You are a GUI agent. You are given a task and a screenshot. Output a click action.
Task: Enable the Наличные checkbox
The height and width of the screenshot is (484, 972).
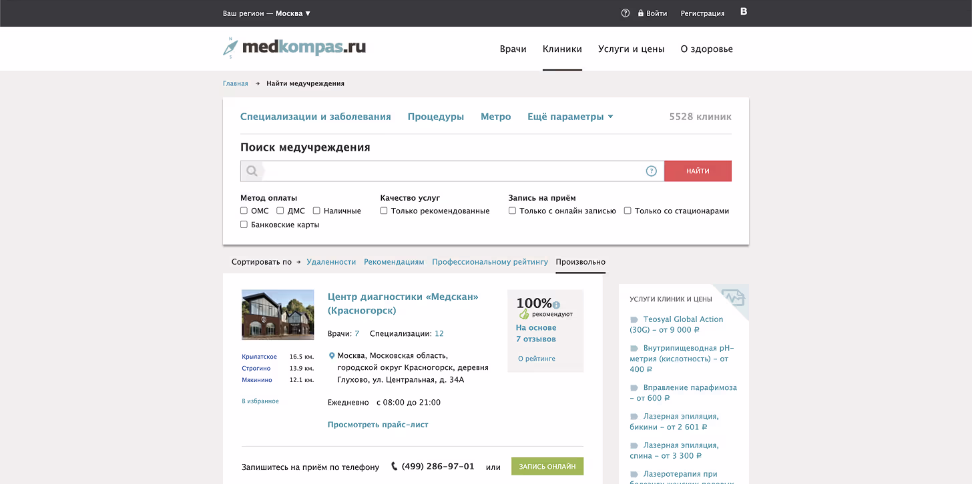(x=316, y=211)
